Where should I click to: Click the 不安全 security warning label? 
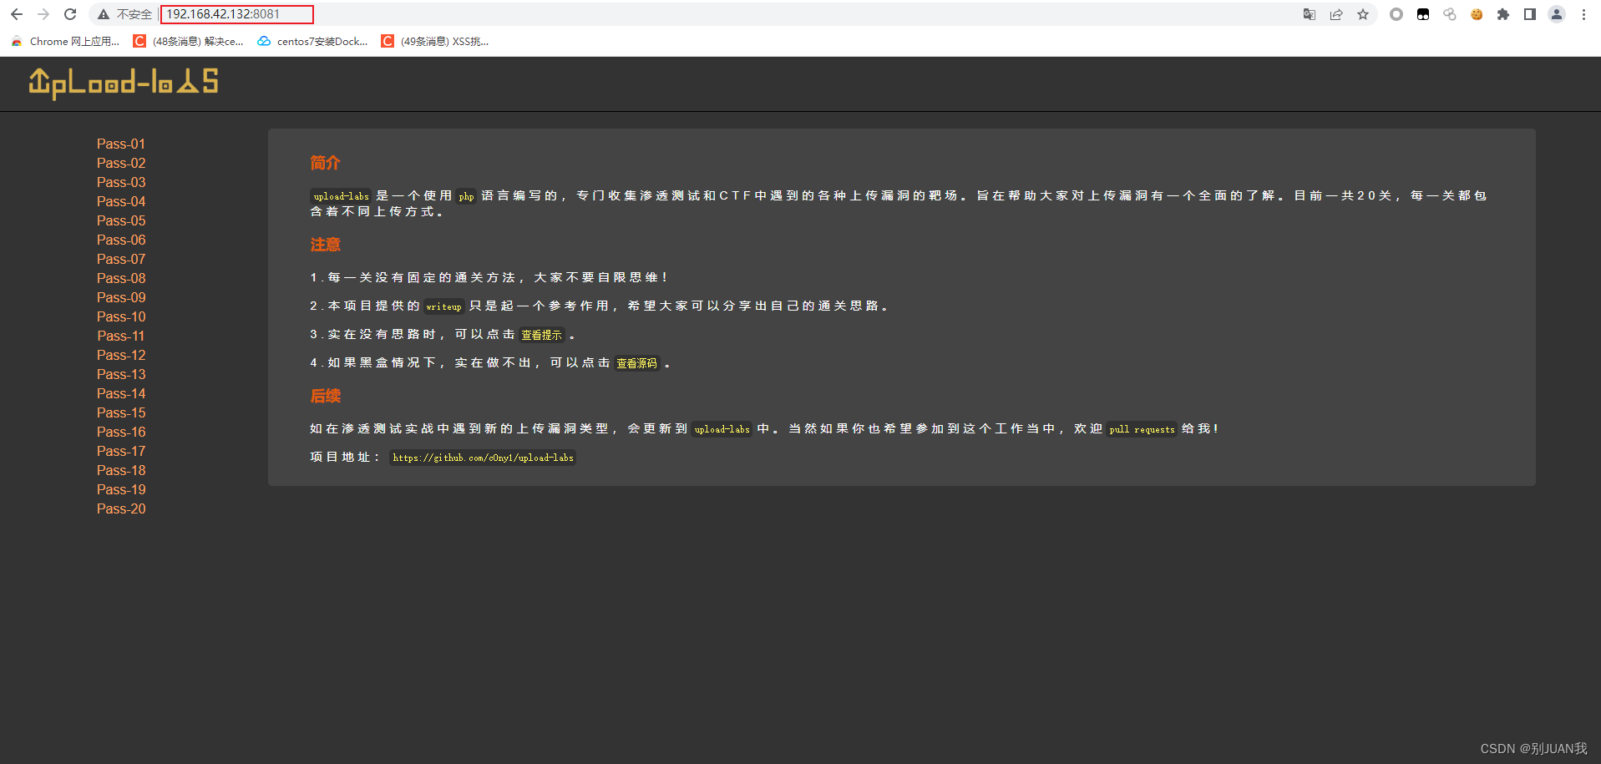click(x=132, y=14)
